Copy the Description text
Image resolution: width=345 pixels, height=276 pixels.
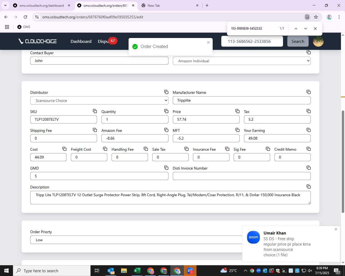tap(309, 187)
